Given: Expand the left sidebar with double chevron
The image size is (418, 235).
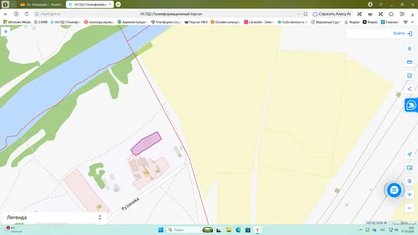Looking at the screenshot, I should click(x=6, y=31).
